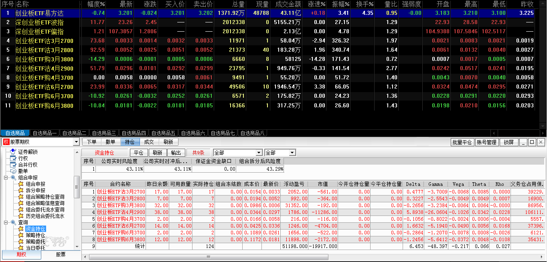Collapse the 组合申报 tree node
Image resolution: width=547 pixels, height=262 pixels.
6,177
